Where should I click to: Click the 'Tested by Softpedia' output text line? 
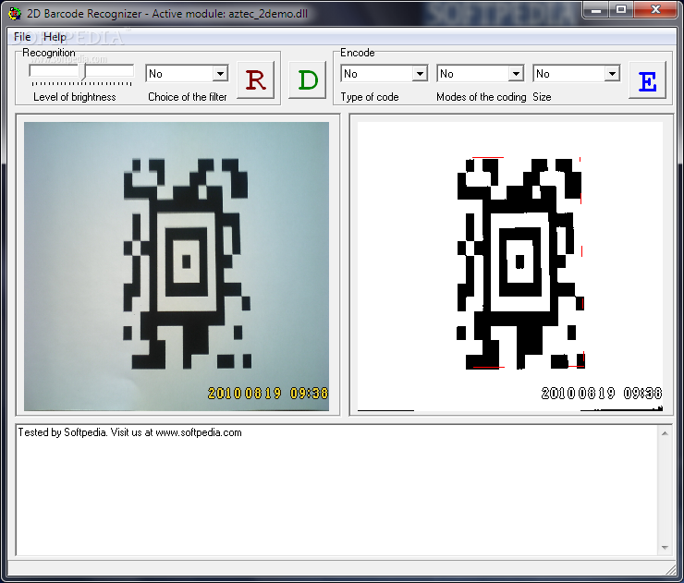coord(129,432)
